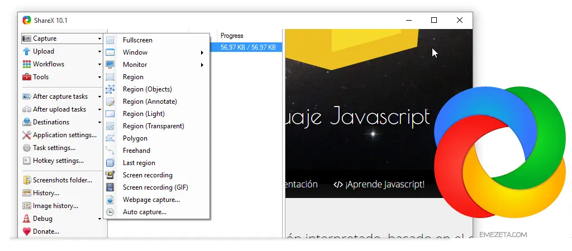Click the Region (Annotate) pencil icon

(110, 102)
